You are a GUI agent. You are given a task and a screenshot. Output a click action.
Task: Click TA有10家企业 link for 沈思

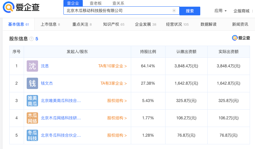coord(112,66)
